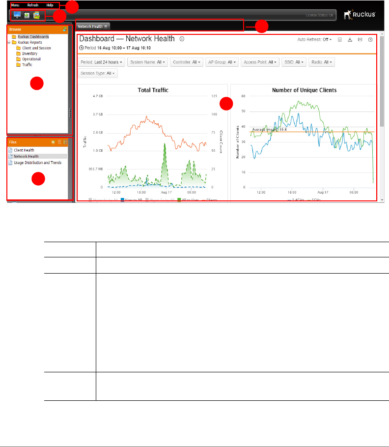Open the AP Group filter dropdown

pyautogui.click(x=222, y=62)
